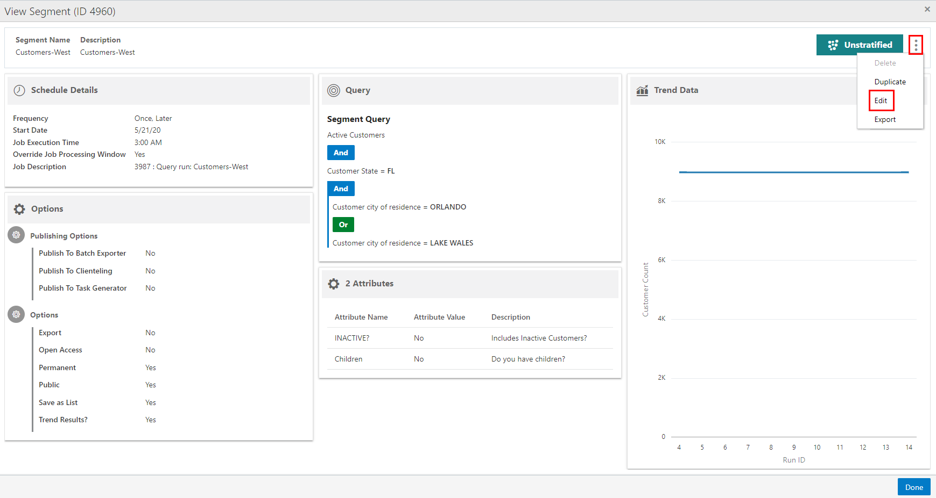Click Run ID 14 on chart axis
Screen dimensions: 936x498
[909, 447]
